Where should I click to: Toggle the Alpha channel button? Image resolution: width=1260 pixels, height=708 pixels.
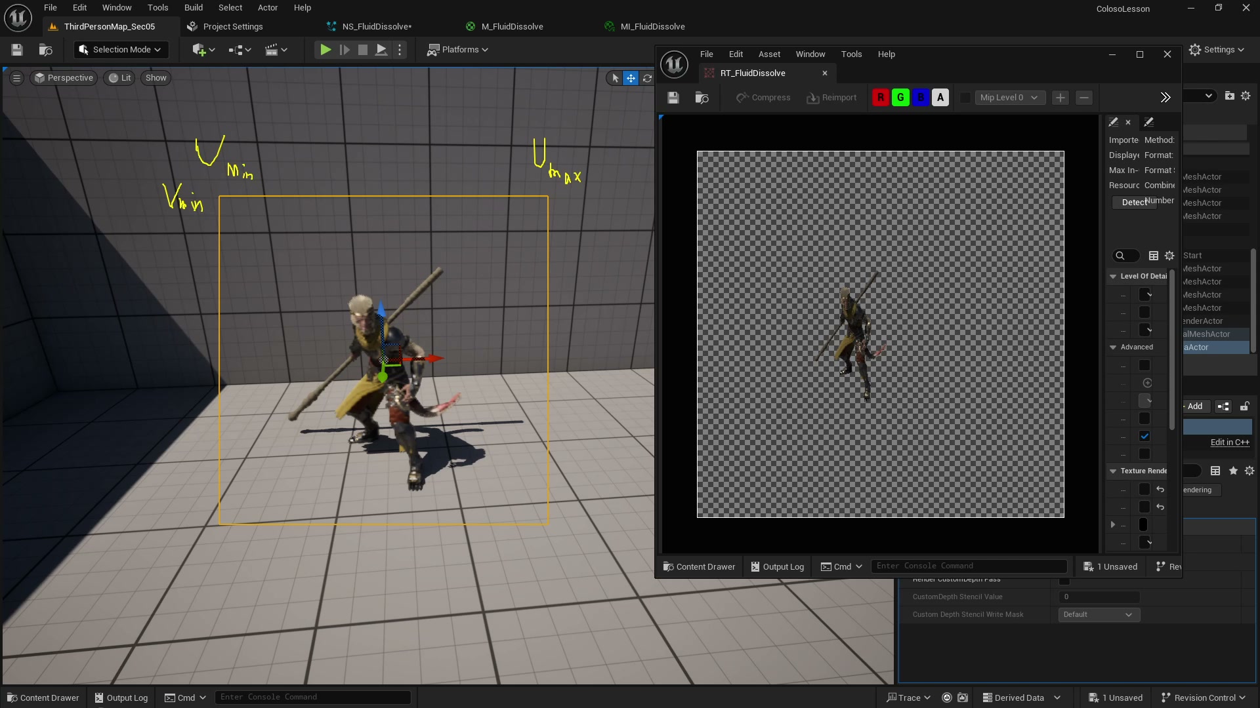pyautogui.click(x=940, y=98)
